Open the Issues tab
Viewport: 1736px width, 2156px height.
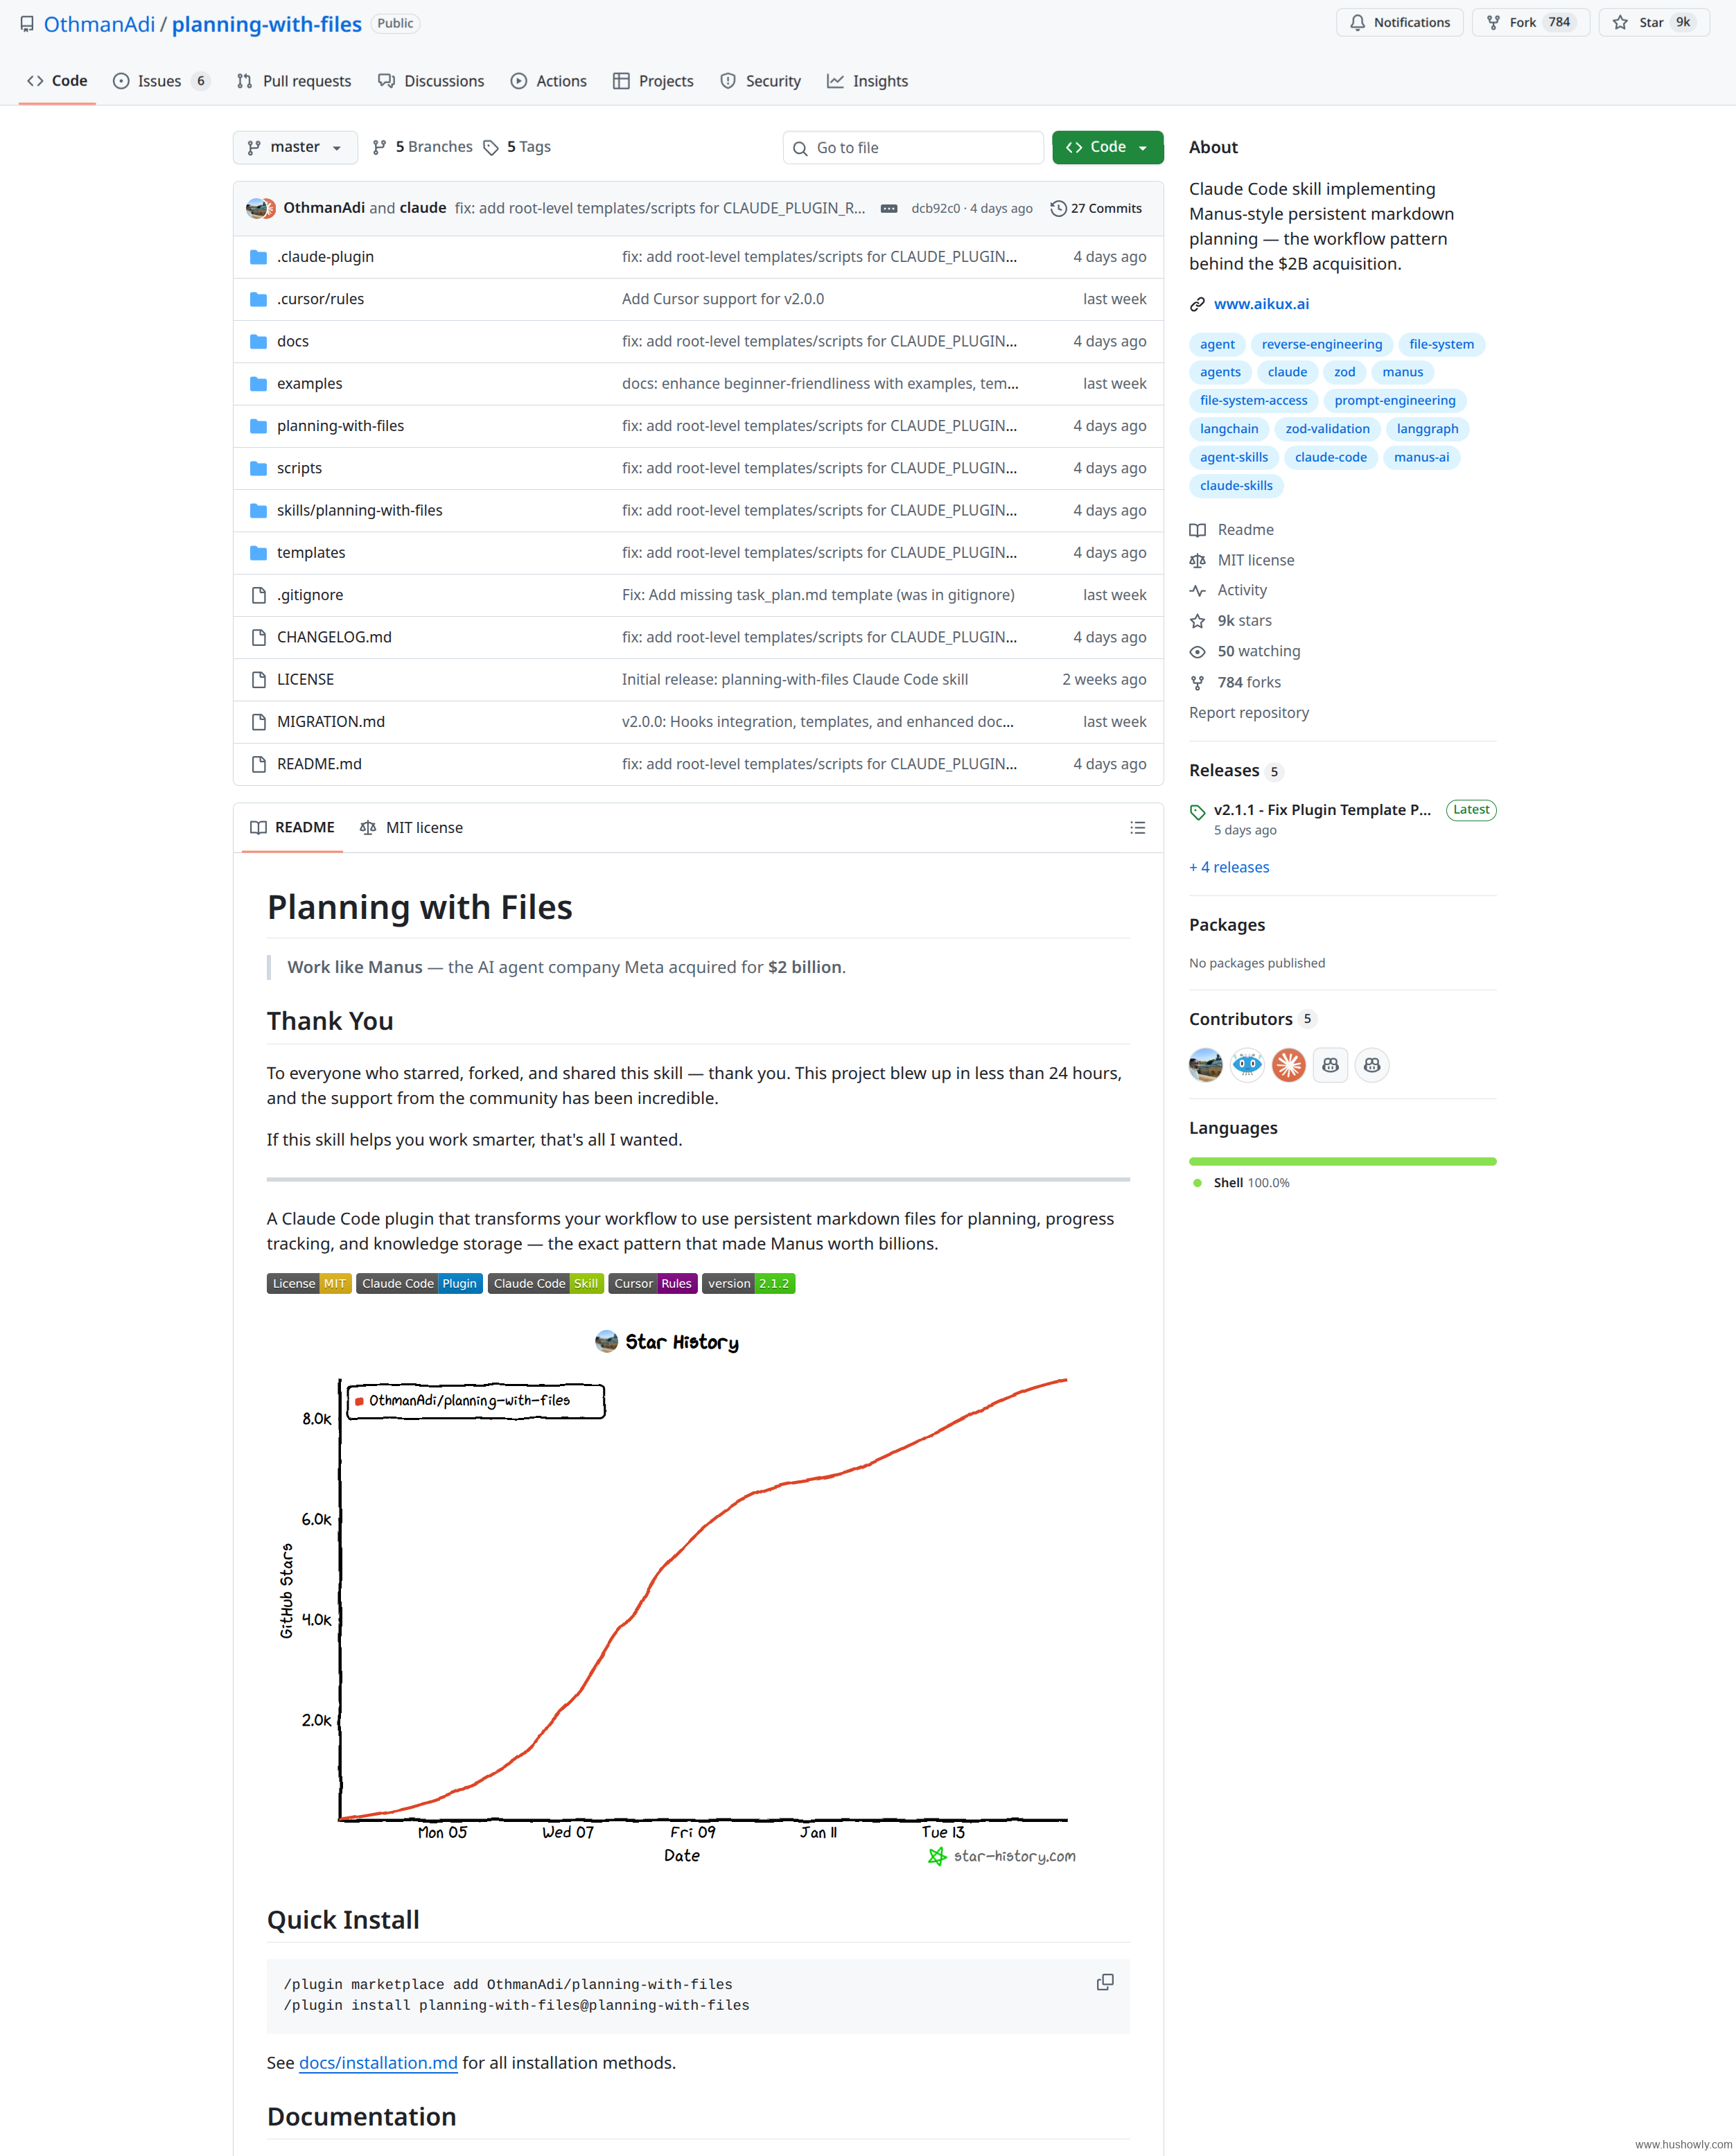pyautogui.click(x=160, y=81)
